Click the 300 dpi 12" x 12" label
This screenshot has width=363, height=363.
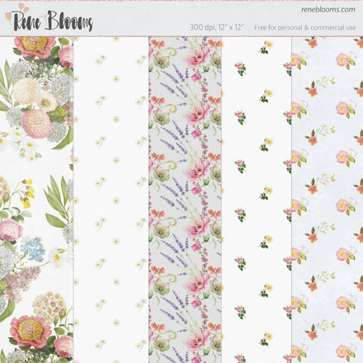coord(217,27)
